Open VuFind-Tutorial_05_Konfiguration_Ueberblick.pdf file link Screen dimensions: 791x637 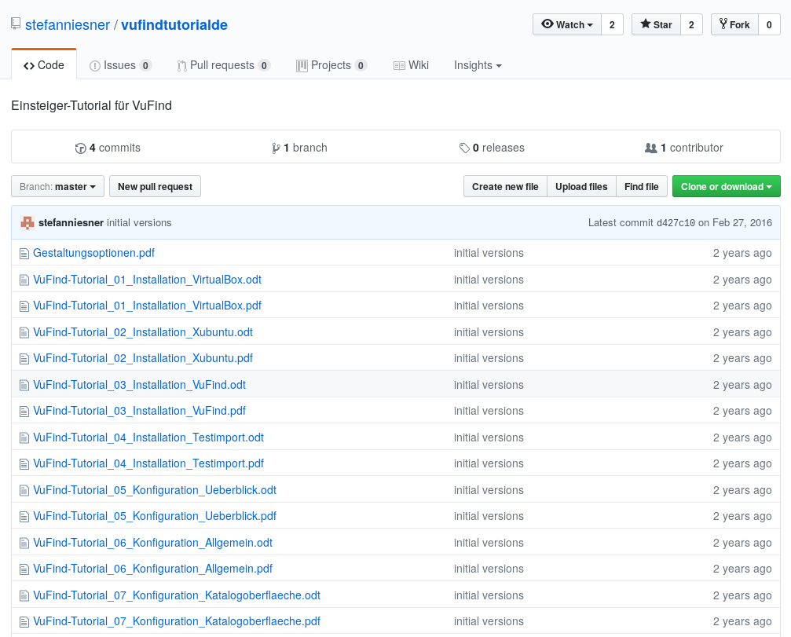pyautogui.click(x=155, y=516)
